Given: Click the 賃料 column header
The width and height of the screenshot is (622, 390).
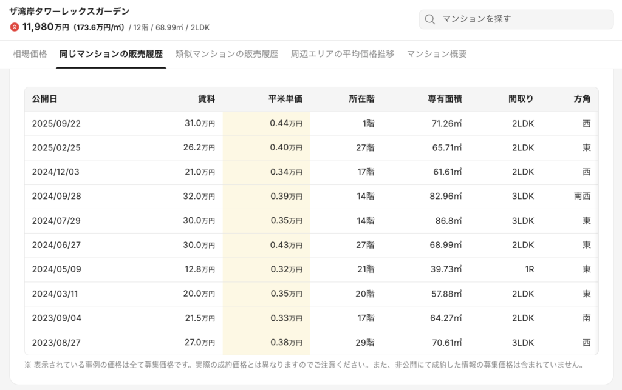Looking at the screenshot, I should tap(207, 99).
